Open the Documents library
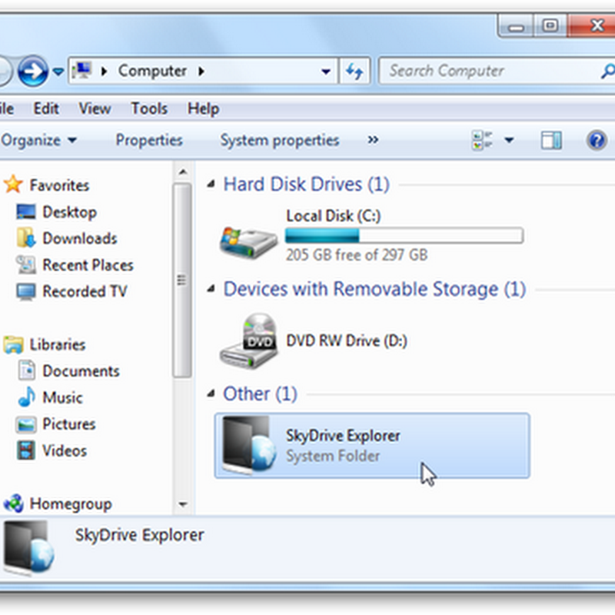 81,371
